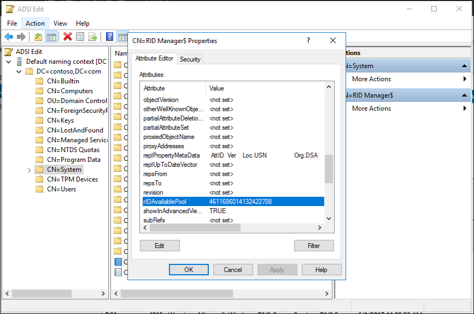
Task: Click the CN=Keys folder icon
Action: [x=39, y=120]
